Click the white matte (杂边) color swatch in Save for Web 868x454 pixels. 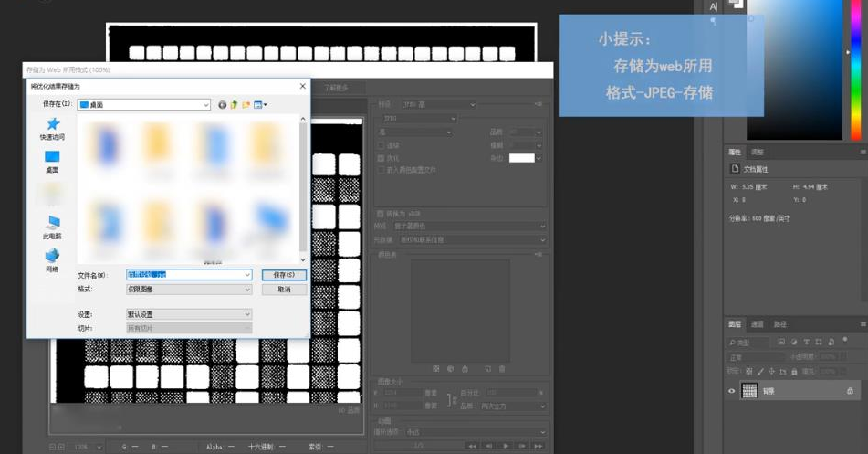[x=522, y=158]
